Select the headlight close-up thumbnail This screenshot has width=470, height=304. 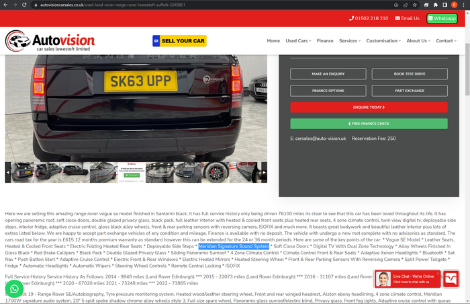click(160, 172)
